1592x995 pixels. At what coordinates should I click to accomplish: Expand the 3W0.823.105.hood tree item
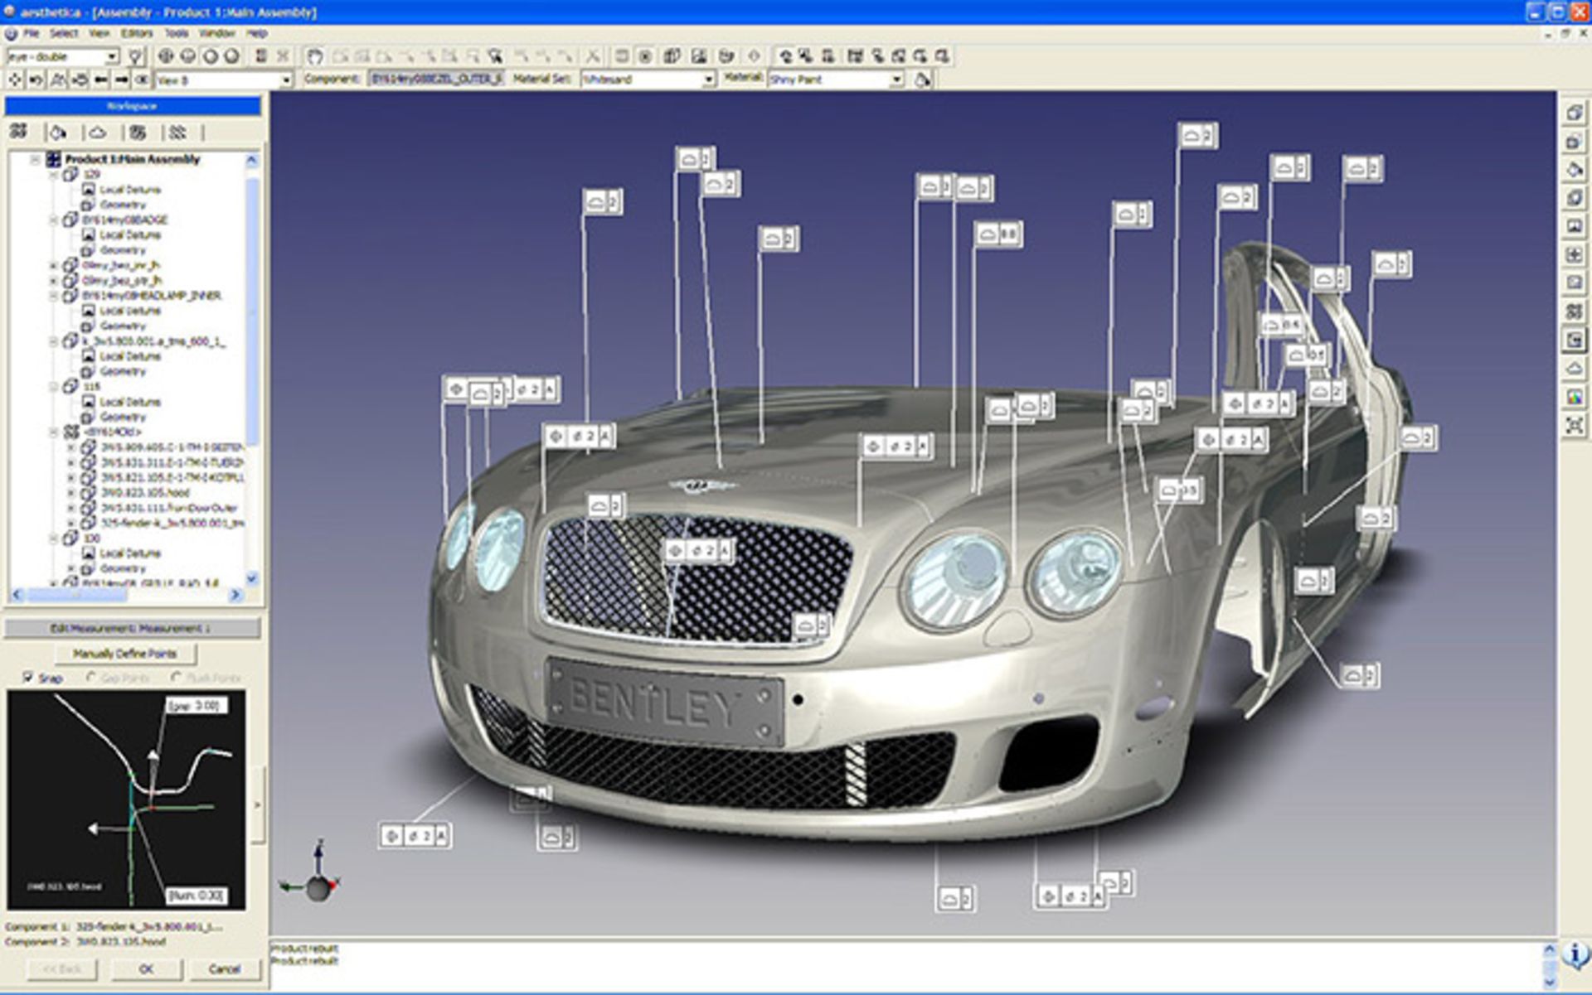click(x=71, y=492)
